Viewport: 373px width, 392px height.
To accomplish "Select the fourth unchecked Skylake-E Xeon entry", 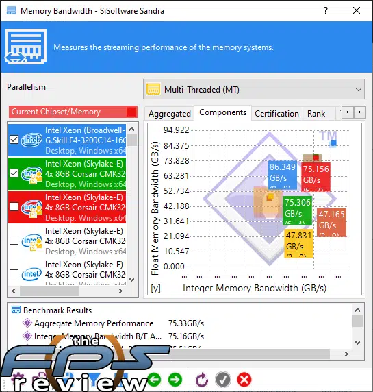I will [x=67, y=241].
